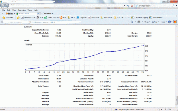This screenshot has height=111, width=178.
Task: Open the Tools command bar menu
Action: point(163,22)
